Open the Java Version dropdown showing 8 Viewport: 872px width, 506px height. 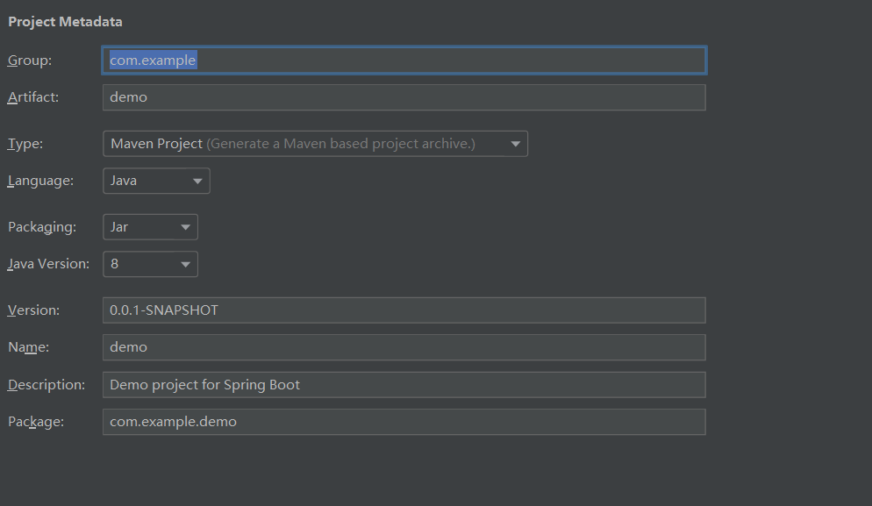[150, 264]
